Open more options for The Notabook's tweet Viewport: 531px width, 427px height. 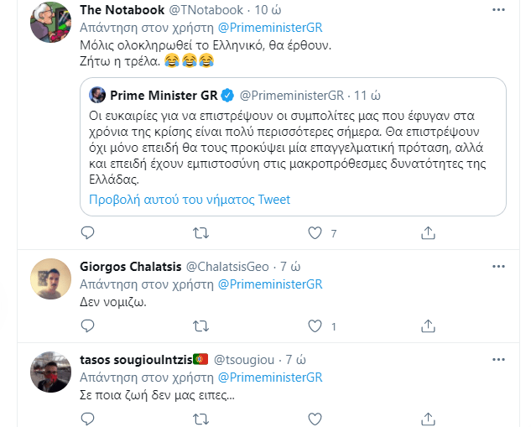499,9
